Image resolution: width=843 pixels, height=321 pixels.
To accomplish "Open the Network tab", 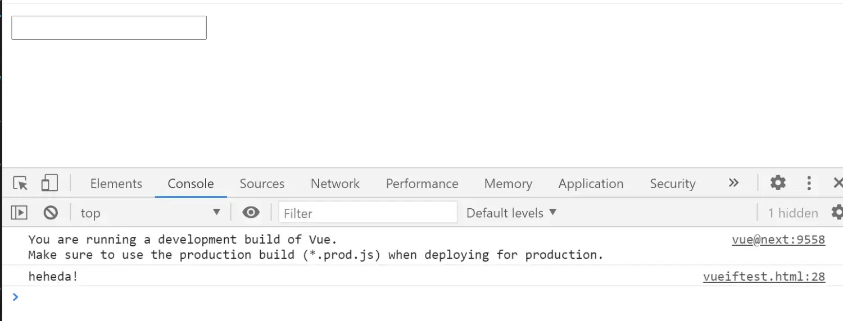I will (x=335, y=184).
